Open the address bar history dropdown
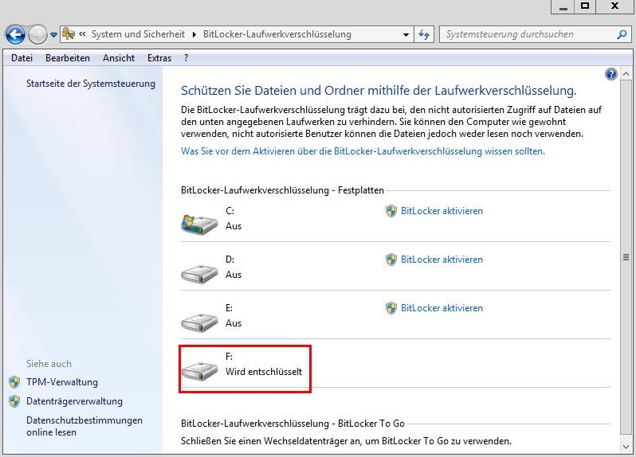Viewport: 636px width, 457px height. [x=406, y=34]
